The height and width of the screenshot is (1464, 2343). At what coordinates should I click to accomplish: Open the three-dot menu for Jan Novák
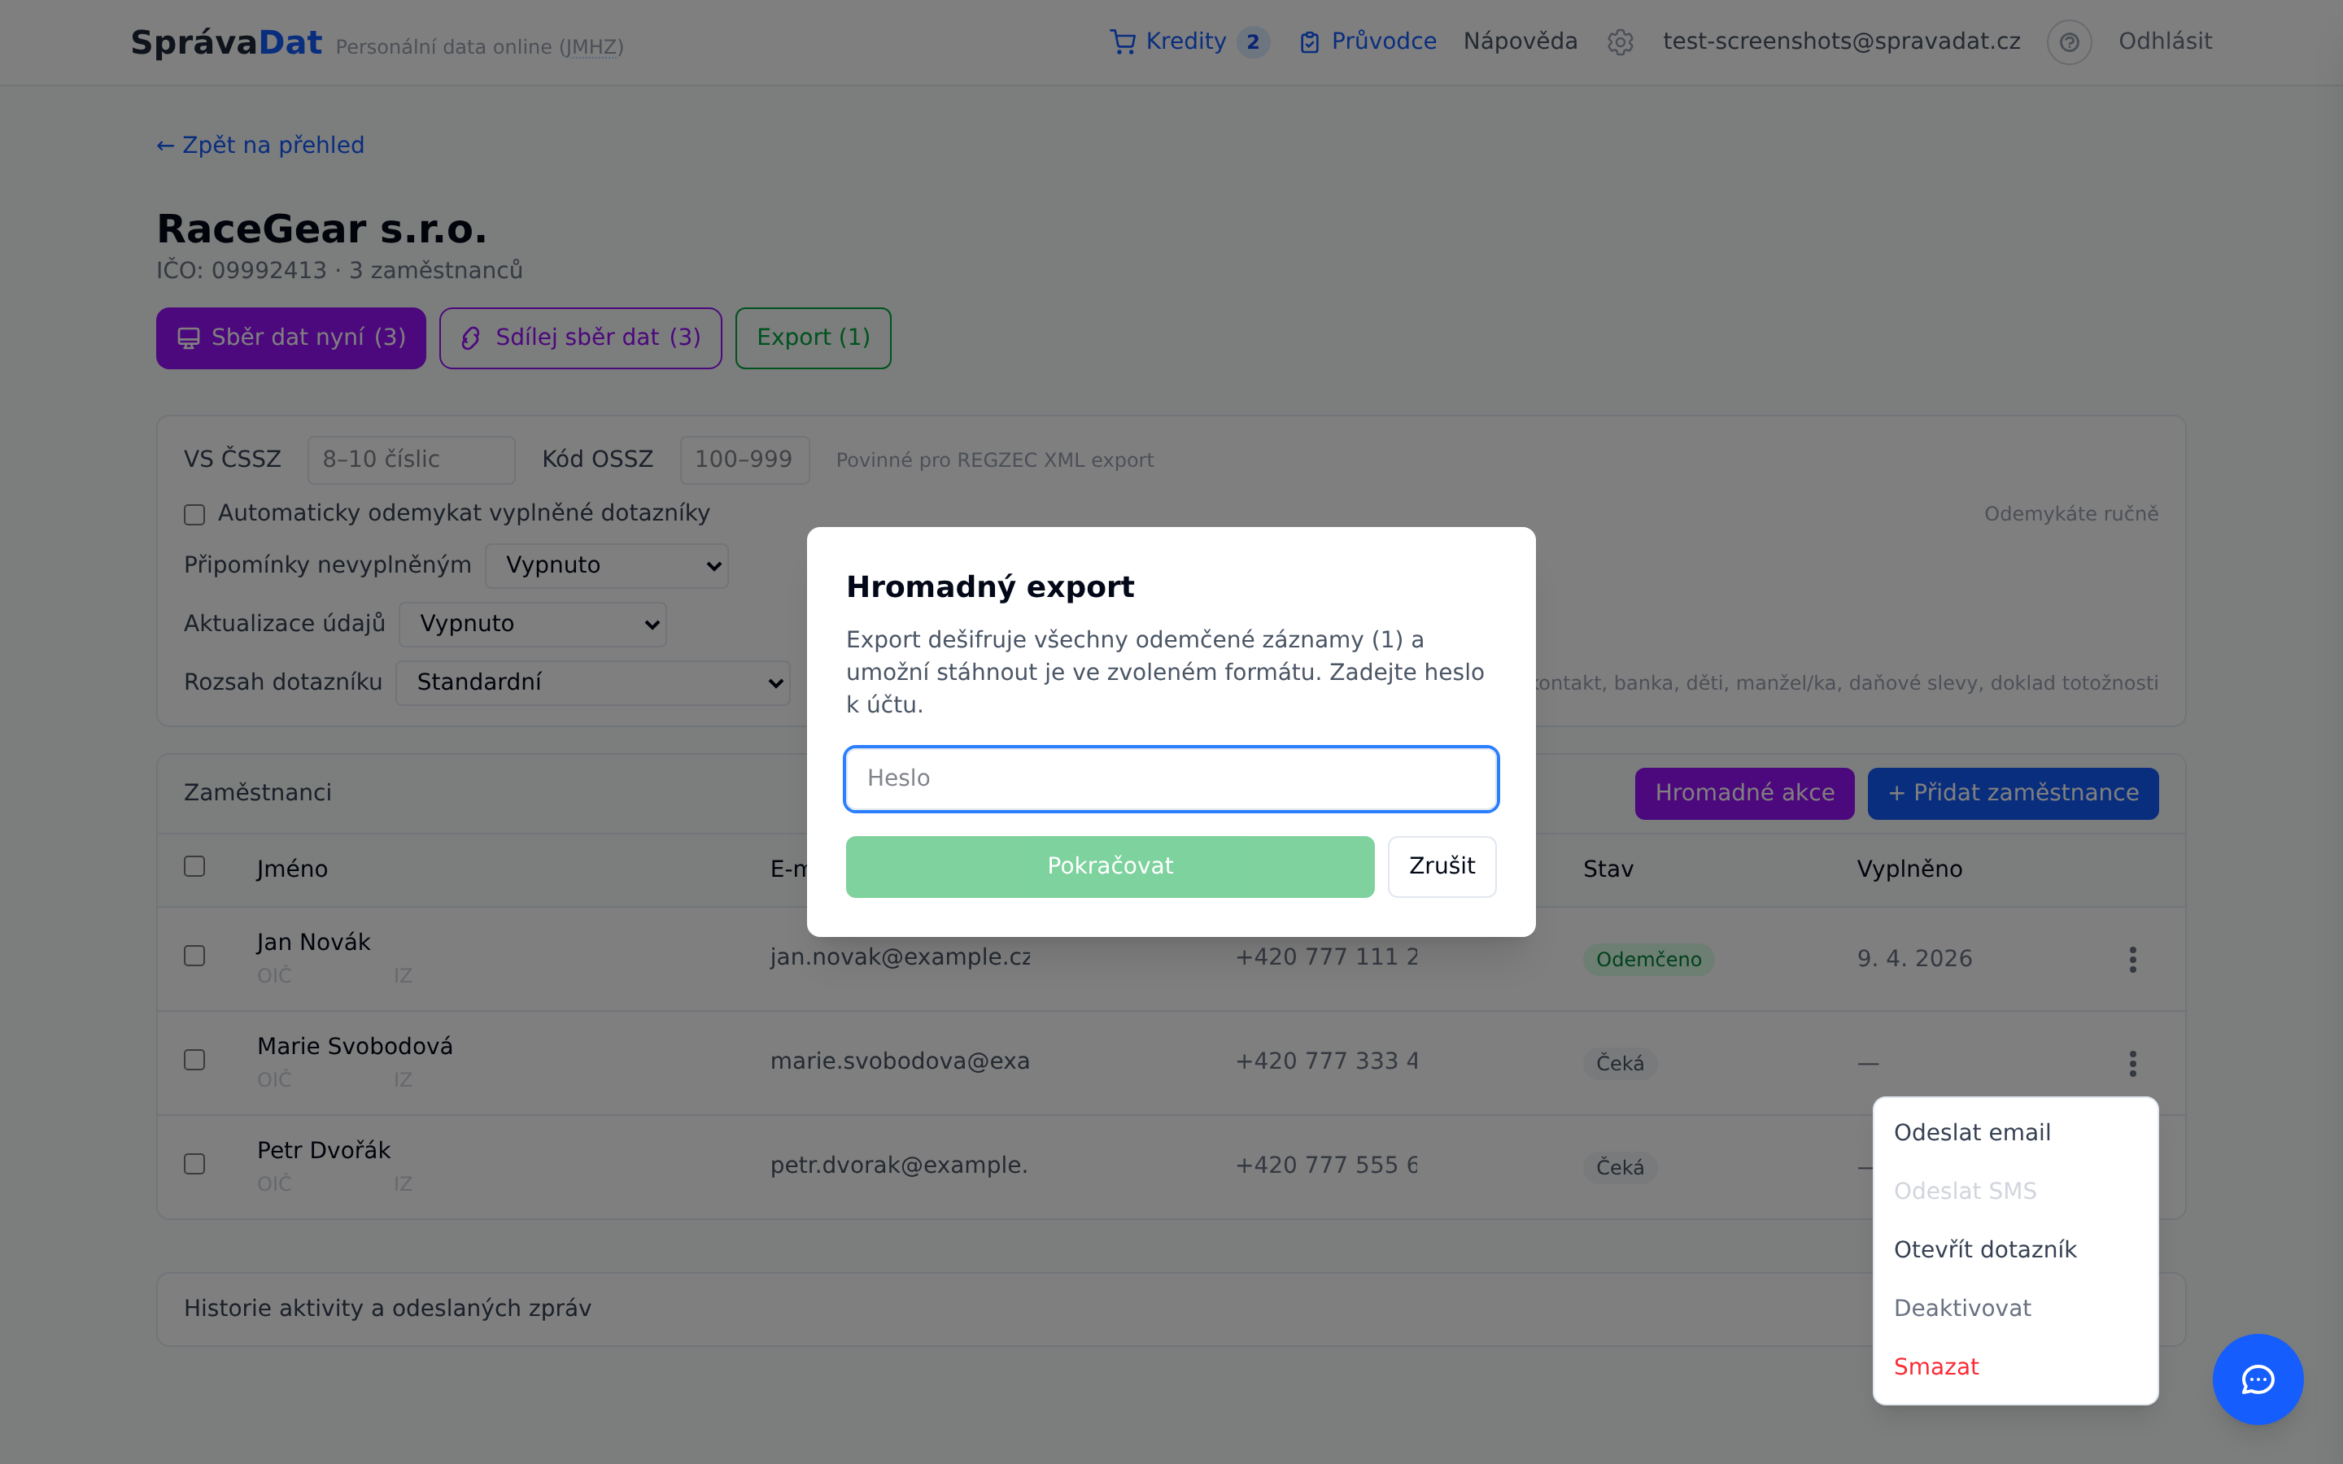2132,959
